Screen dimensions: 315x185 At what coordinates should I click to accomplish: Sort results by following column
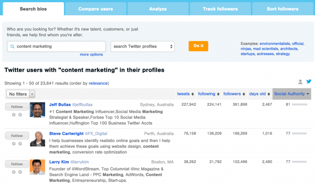(x=208, y=94)
